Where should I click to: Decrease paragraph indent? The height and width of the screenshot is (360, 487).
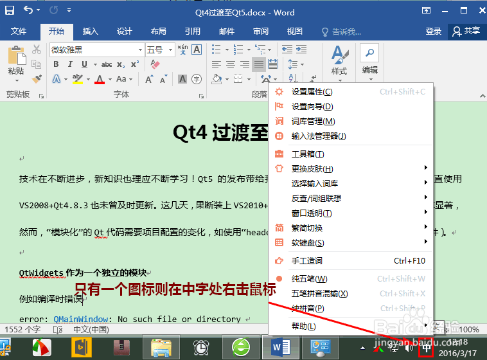[287, 49]
